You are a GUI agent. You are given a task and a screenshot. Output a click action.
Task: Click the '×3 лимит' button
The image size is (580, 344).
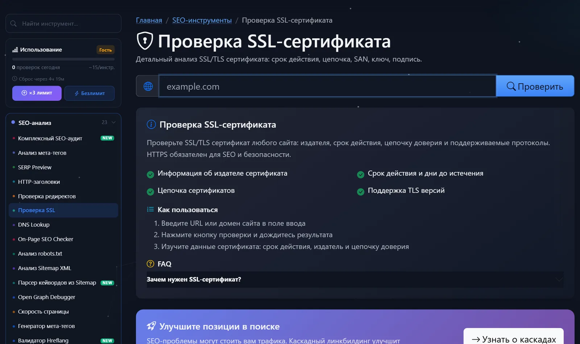[37, 93]
